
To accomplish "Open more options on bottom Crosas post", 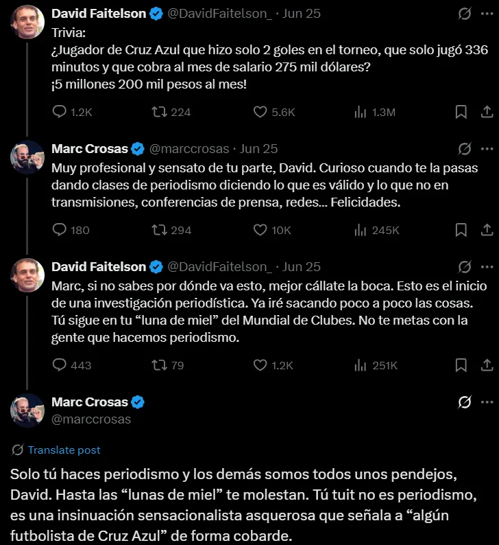I will (487, 402).
